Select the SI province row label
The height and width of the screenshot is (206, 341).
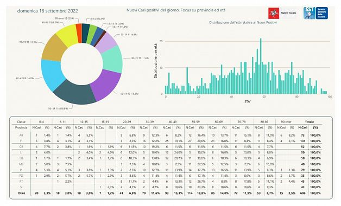tap(21, 187)
